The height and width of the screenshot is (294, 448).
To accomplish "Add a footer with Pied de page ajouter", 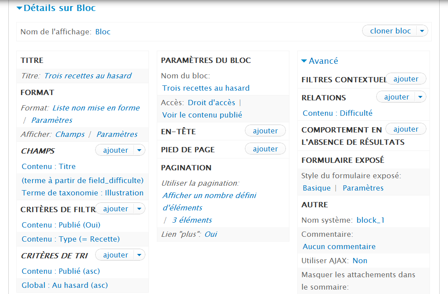I will point(265,149).
